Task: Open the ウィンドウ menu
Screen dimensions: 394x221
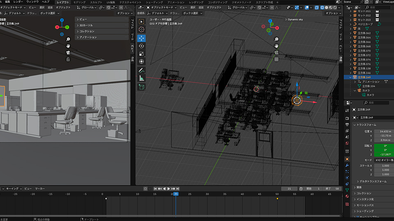Action: [x=32, y=2]
